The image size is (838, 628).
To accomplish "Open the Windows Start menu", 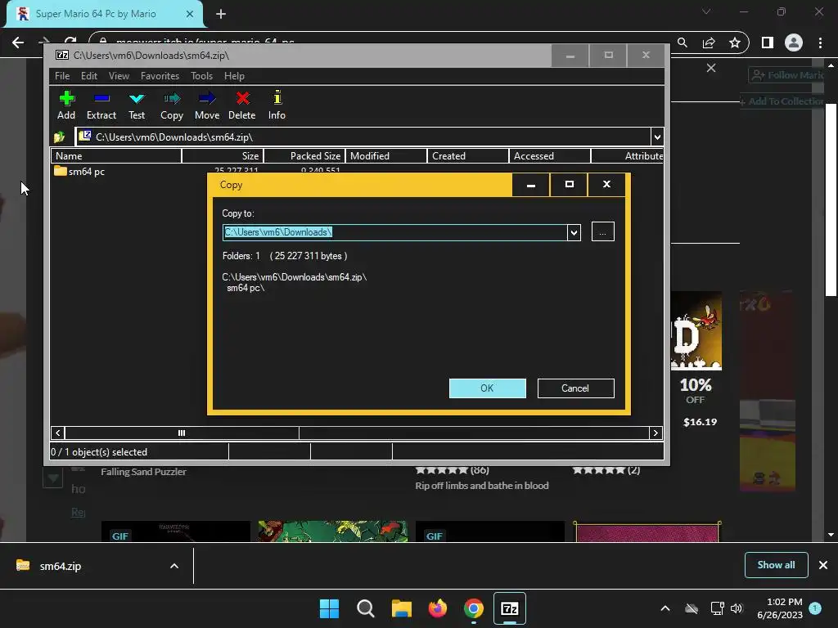I will [x=329, y=608].
